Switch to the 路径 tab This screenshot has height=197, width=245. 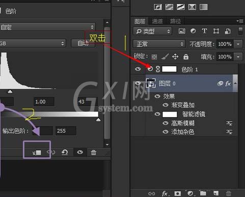[175, 21]
